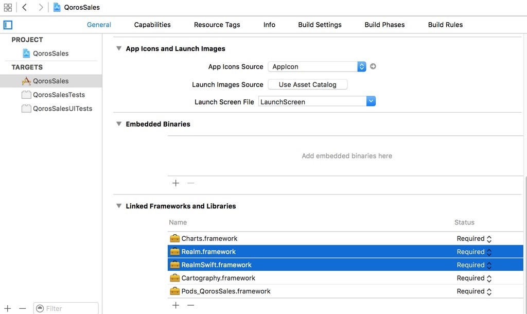Screen dimensions: 527x314
Task: Click the Use Asset Catalog button
Action: 307,84
